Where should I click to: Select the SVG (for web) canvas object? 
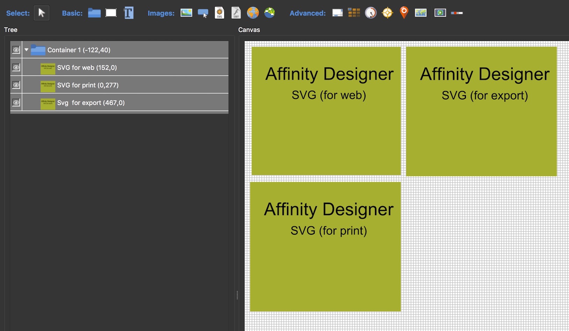326,111
